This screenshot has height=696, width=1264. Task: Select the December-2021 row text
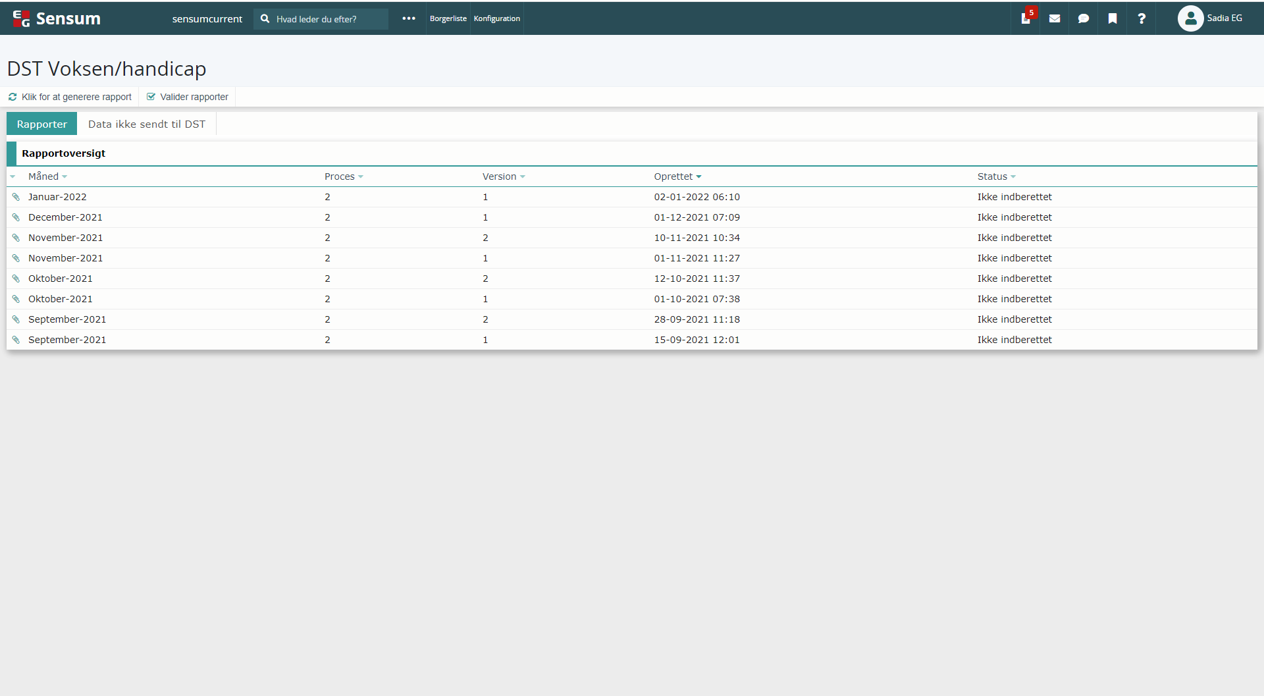point(65,217)
